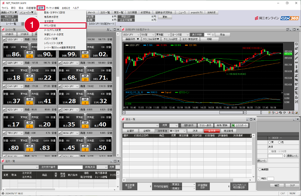Open the ファイル menu
The height and width of the screenshot is (196, 301).
(x=5, y=8)
